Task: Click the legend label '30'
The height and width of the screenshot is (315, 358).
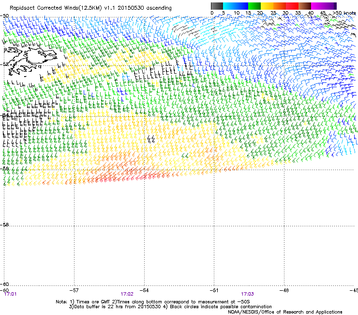Action: 285,13
